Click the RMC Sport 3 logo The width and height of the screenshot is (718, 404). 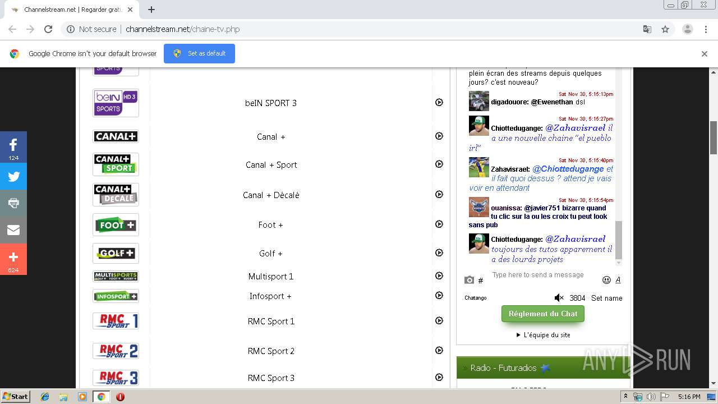[116, 378]
